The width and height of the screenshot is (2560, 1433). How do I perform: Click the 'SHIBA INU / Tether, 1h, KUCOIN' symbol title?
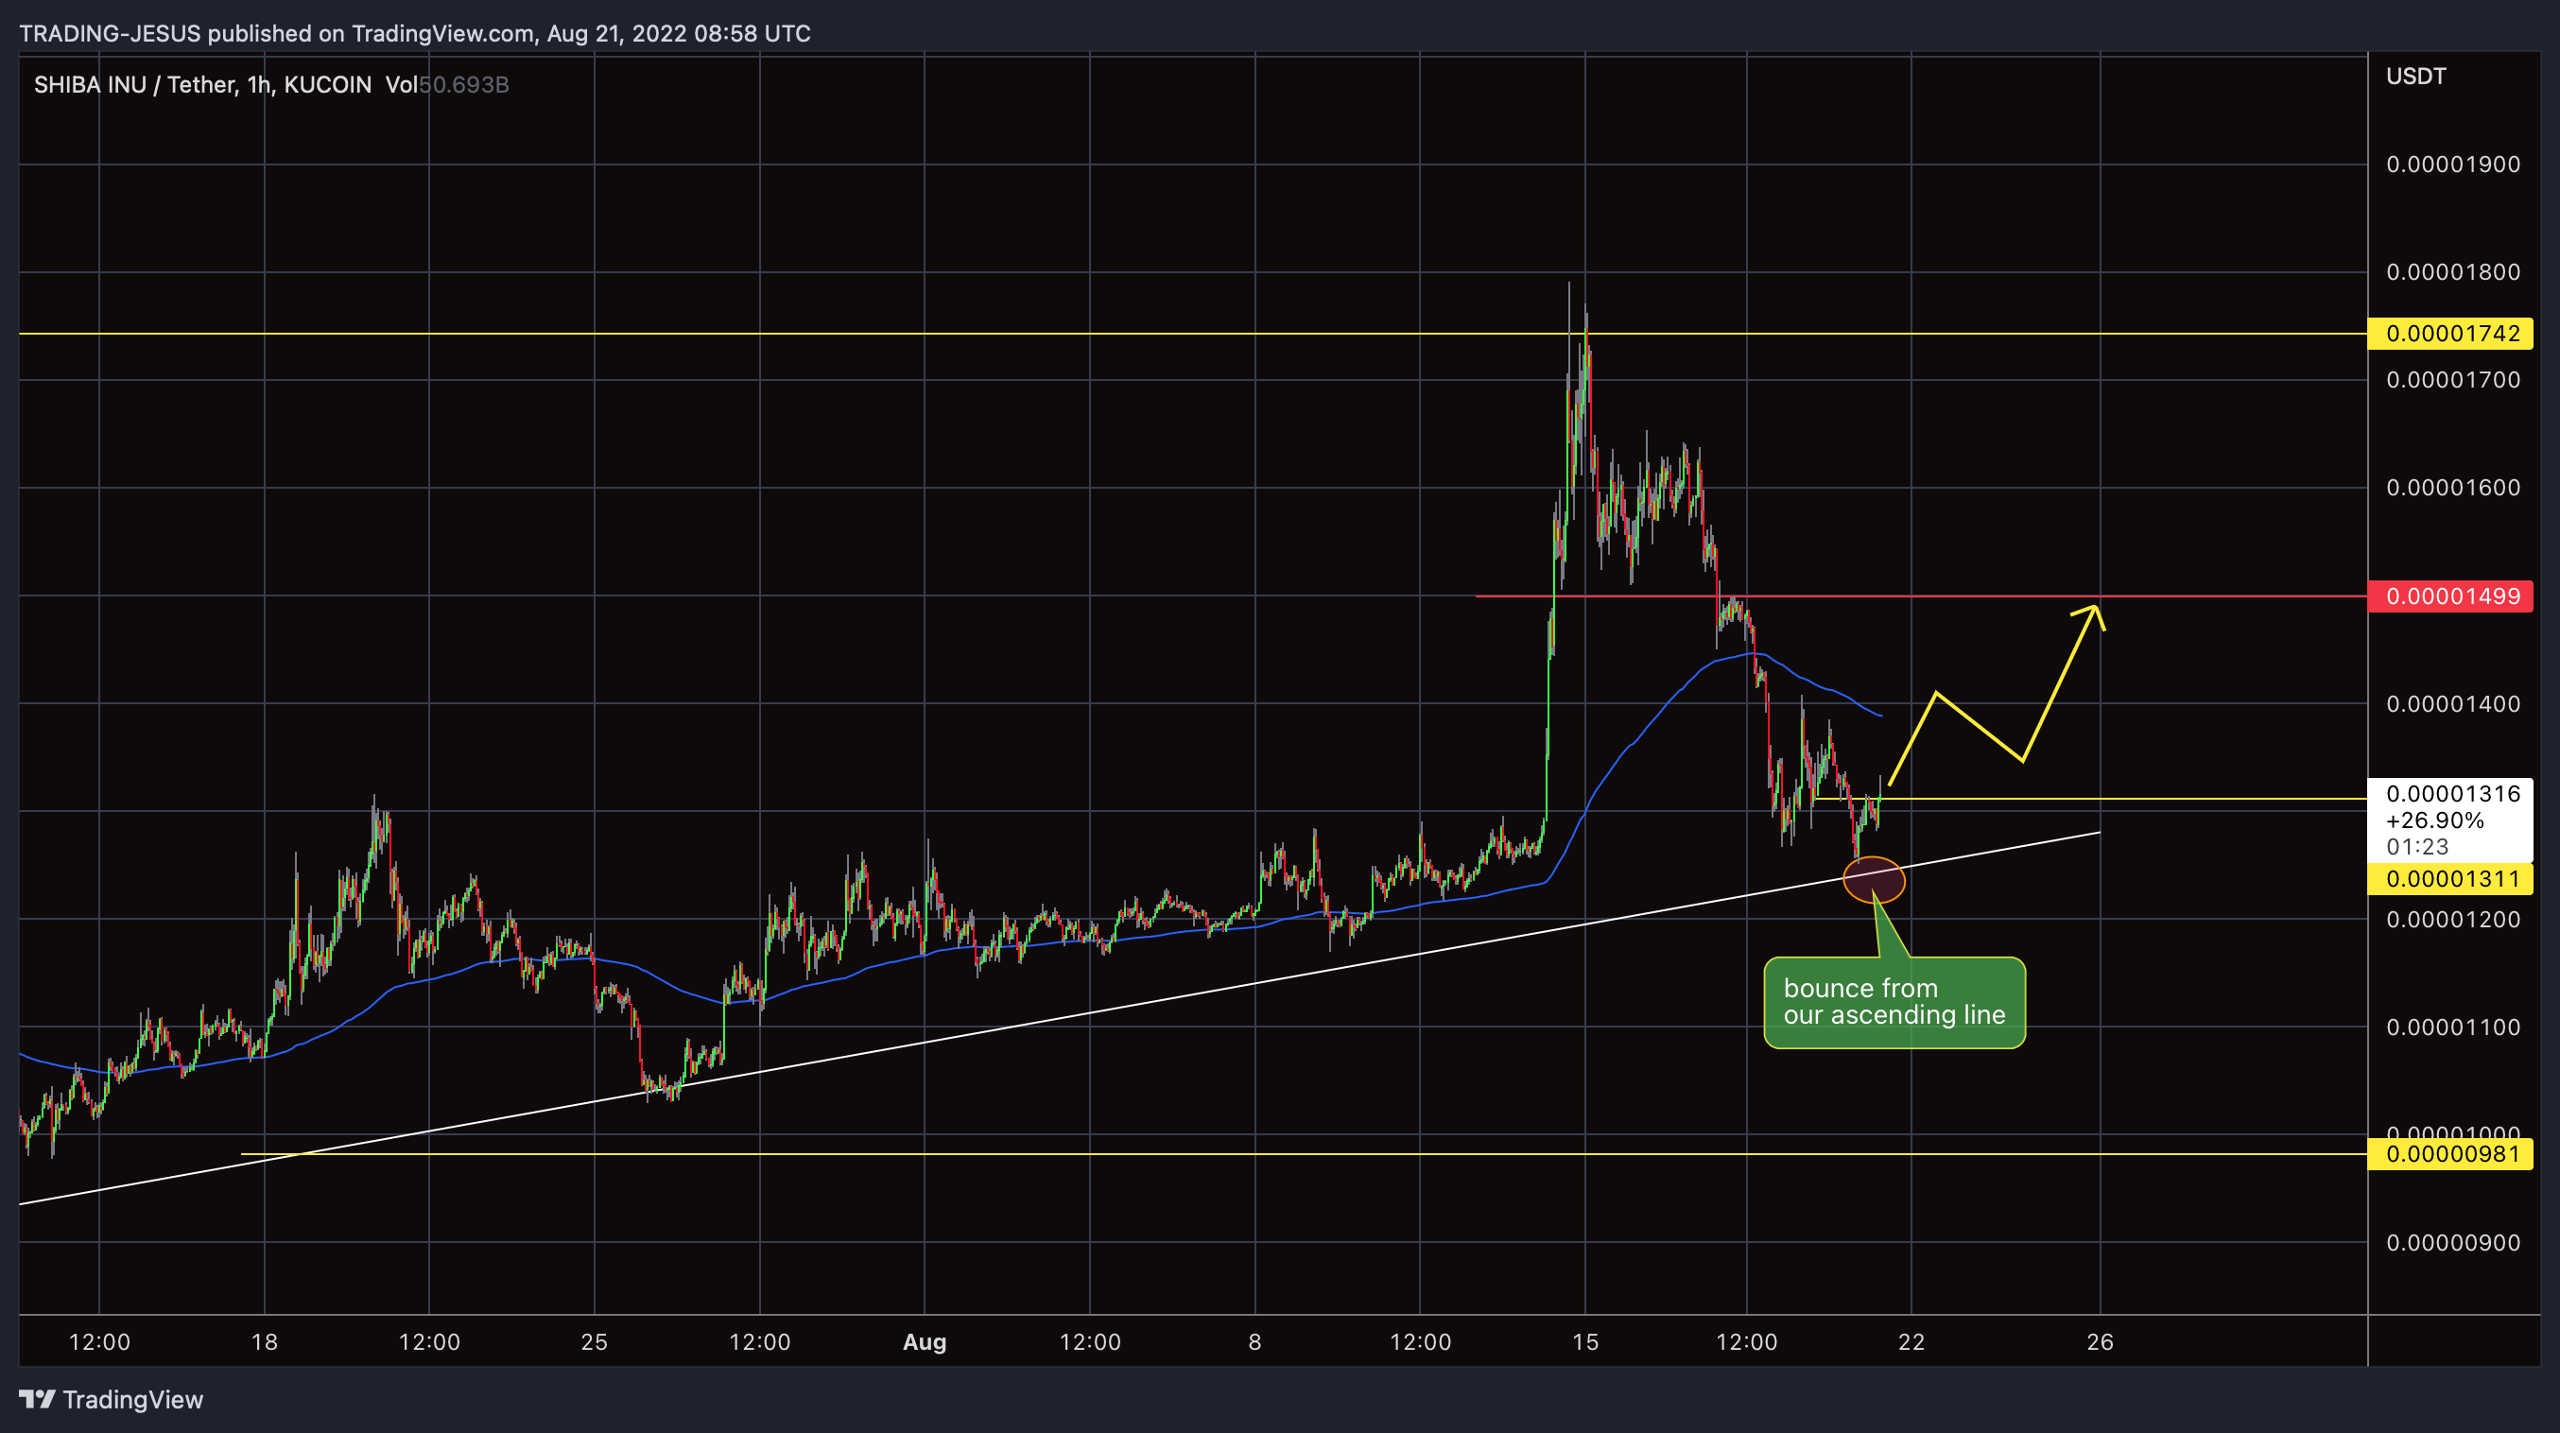(202, 84)
